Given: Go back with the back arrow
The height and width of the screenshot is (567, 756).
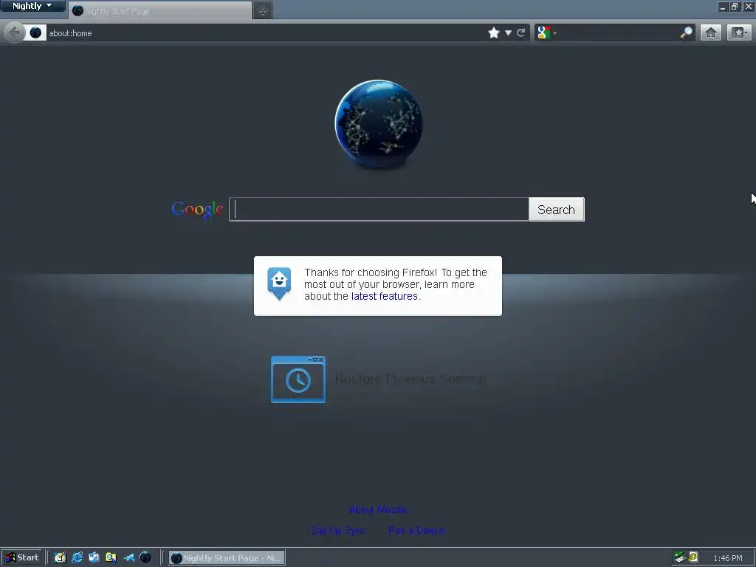Looking at the screenshot, I should pos(15,32).
